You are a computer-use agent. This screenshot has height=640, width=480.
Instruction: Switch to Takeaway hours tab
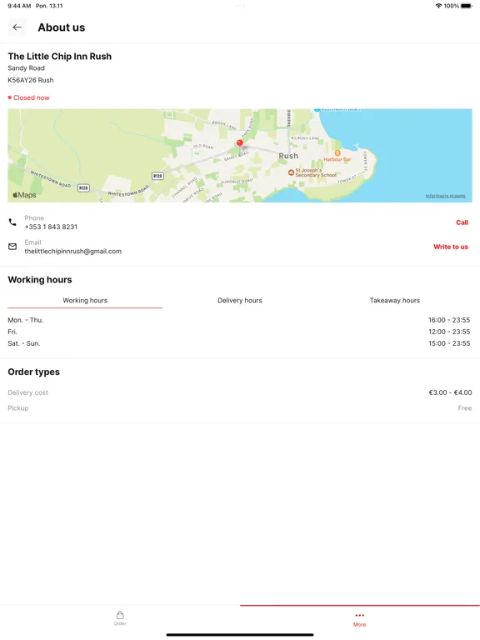click(x=395, y=300)
